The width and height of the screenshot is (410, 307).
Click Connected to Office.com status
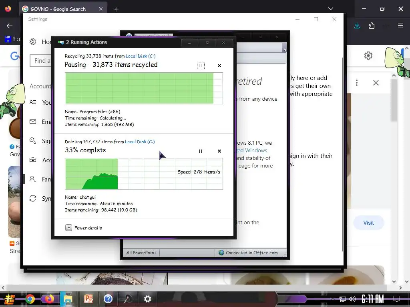point(248,253)
